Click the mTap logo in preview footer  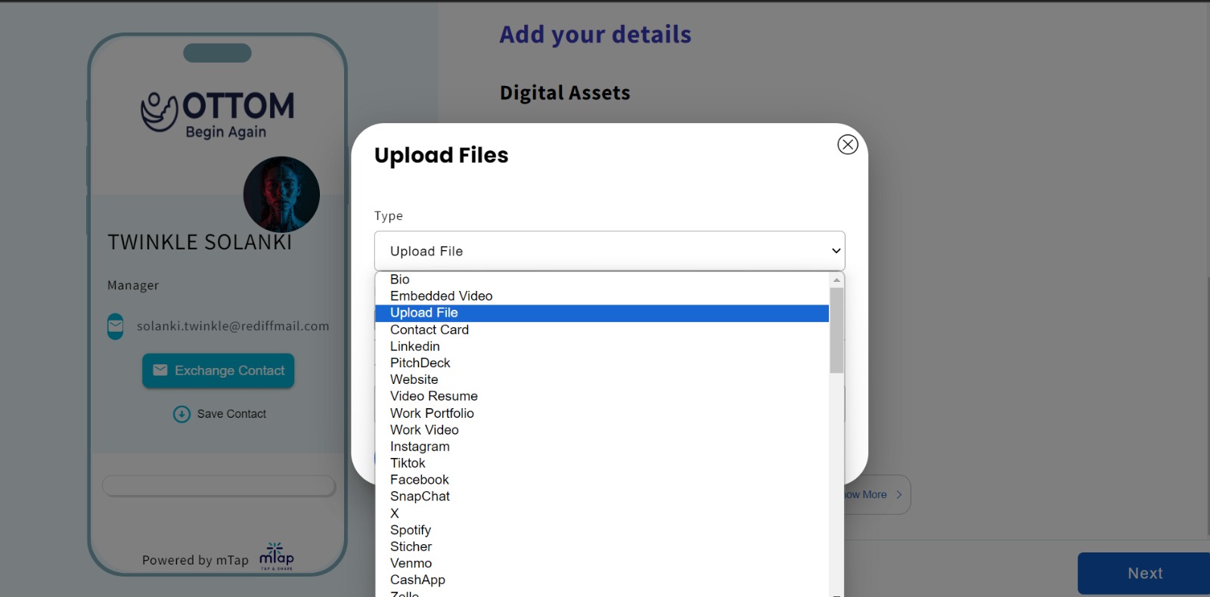click(277, 556)
